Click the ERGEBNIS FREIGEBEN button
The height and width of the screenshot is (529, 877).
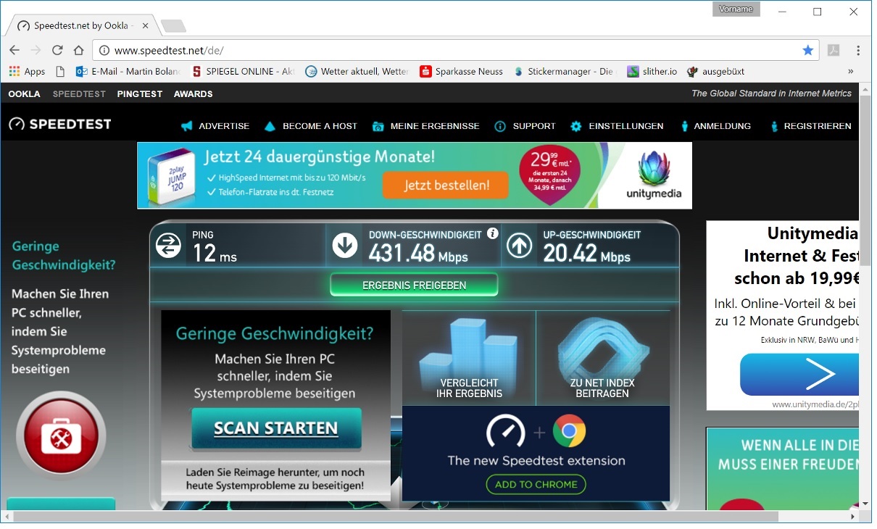[414, 285]
